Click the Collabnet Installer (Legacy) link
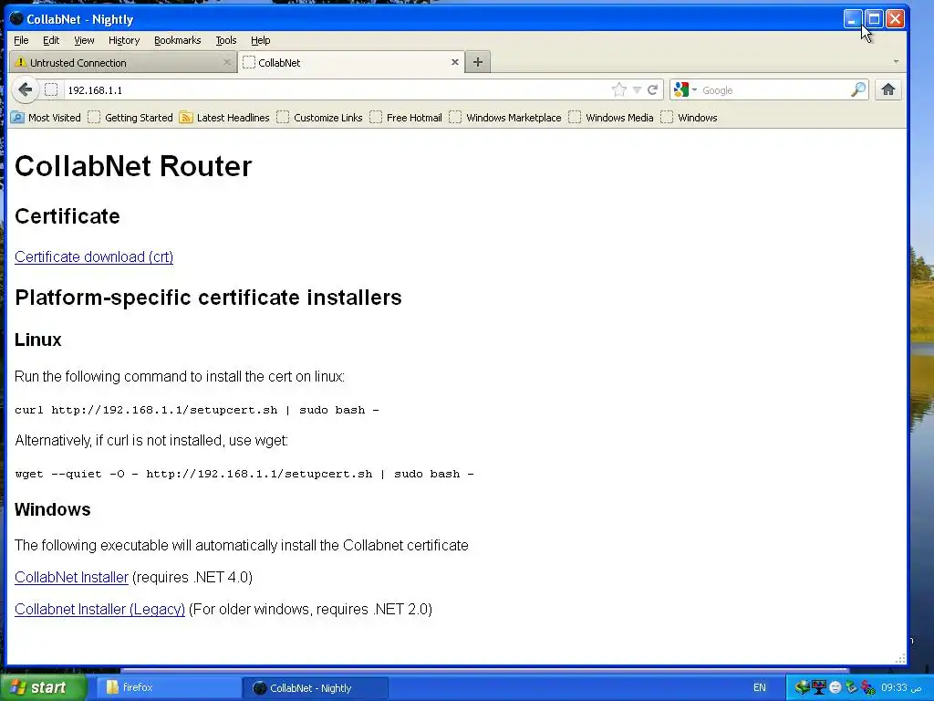 [x=99, y=610]
